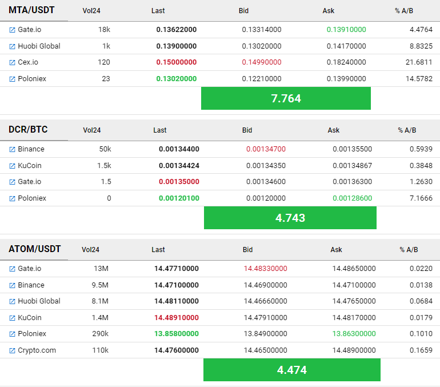440x387 pixels.
Task: Open Poloniex link in MTA/USDT table
Action: pos(32,78)
